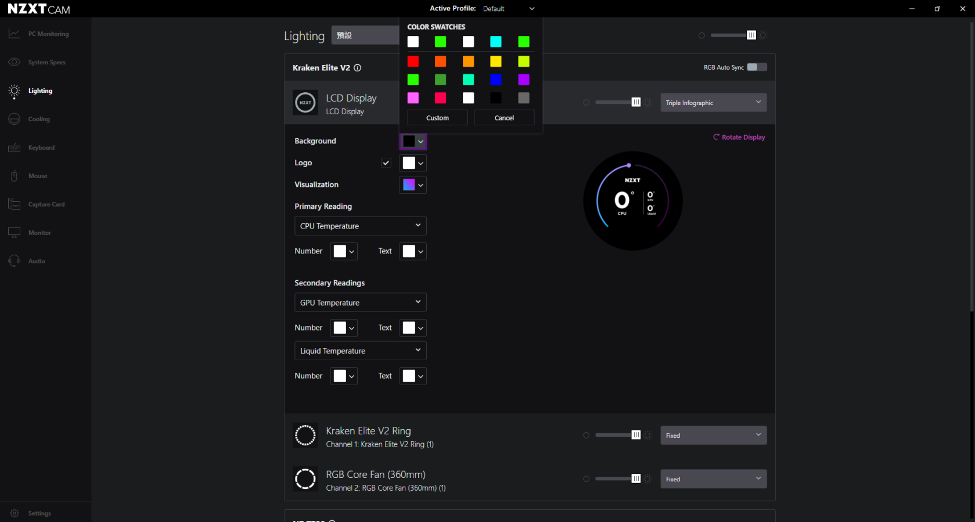
Task: Switch to the Monitor section
Action: pyautogui.click(x=39, y=233)
